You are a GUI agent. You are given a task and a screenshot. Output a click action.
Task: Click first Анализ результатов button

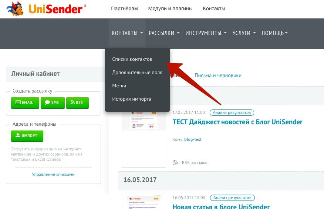point(232,113)
